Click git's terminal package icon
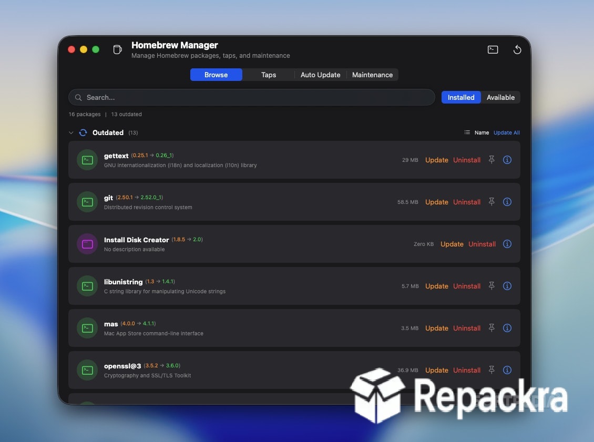Viewport: 594px width, 442px height. tap(87, 202)
